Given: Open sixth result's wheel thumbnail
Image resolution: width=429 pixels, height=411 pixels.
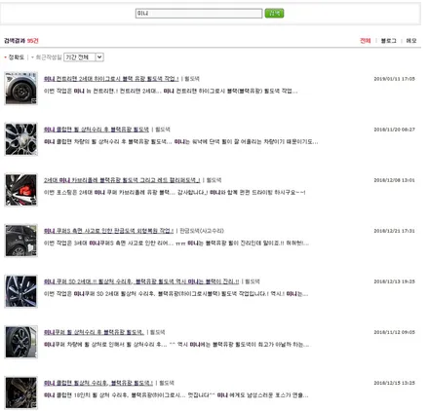Looking at the screenshot, I should pyautogui.click(x=21, y=342).
